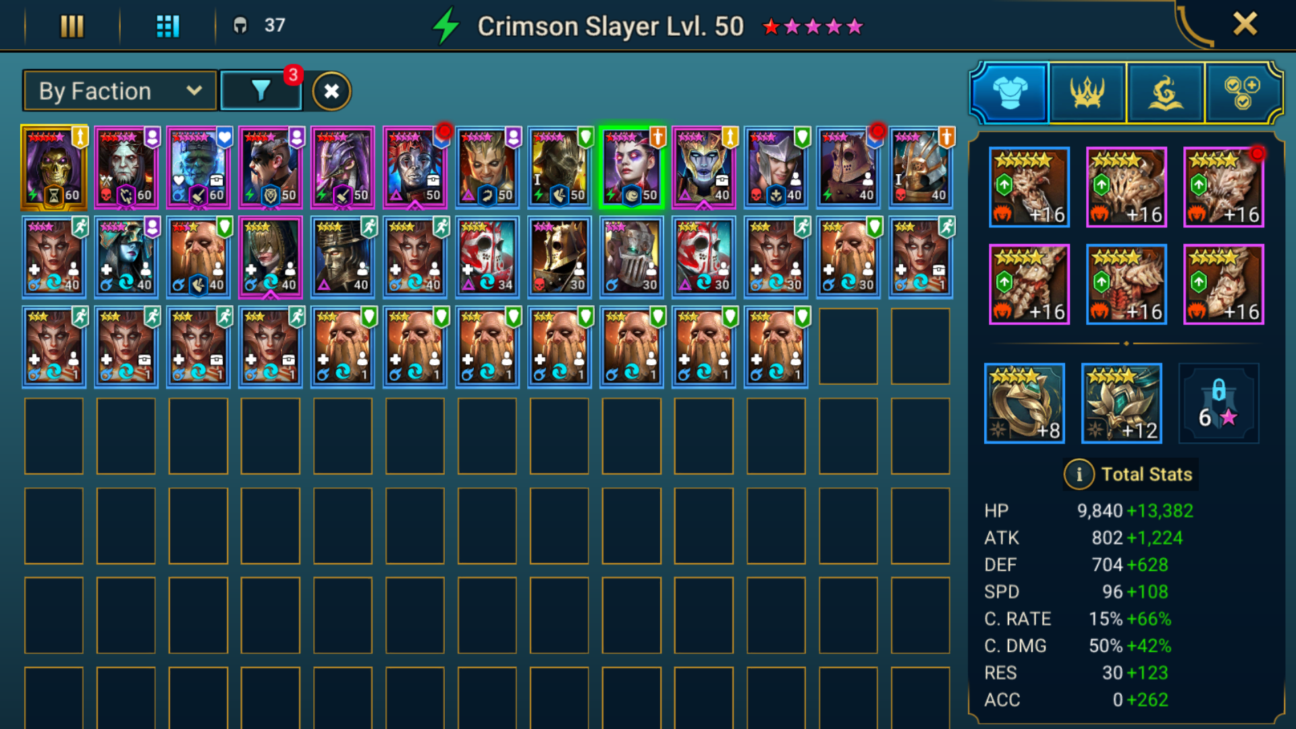Select the first +16 weapon artifact slot
The image size is (1296, 729).
[1029, 187]
